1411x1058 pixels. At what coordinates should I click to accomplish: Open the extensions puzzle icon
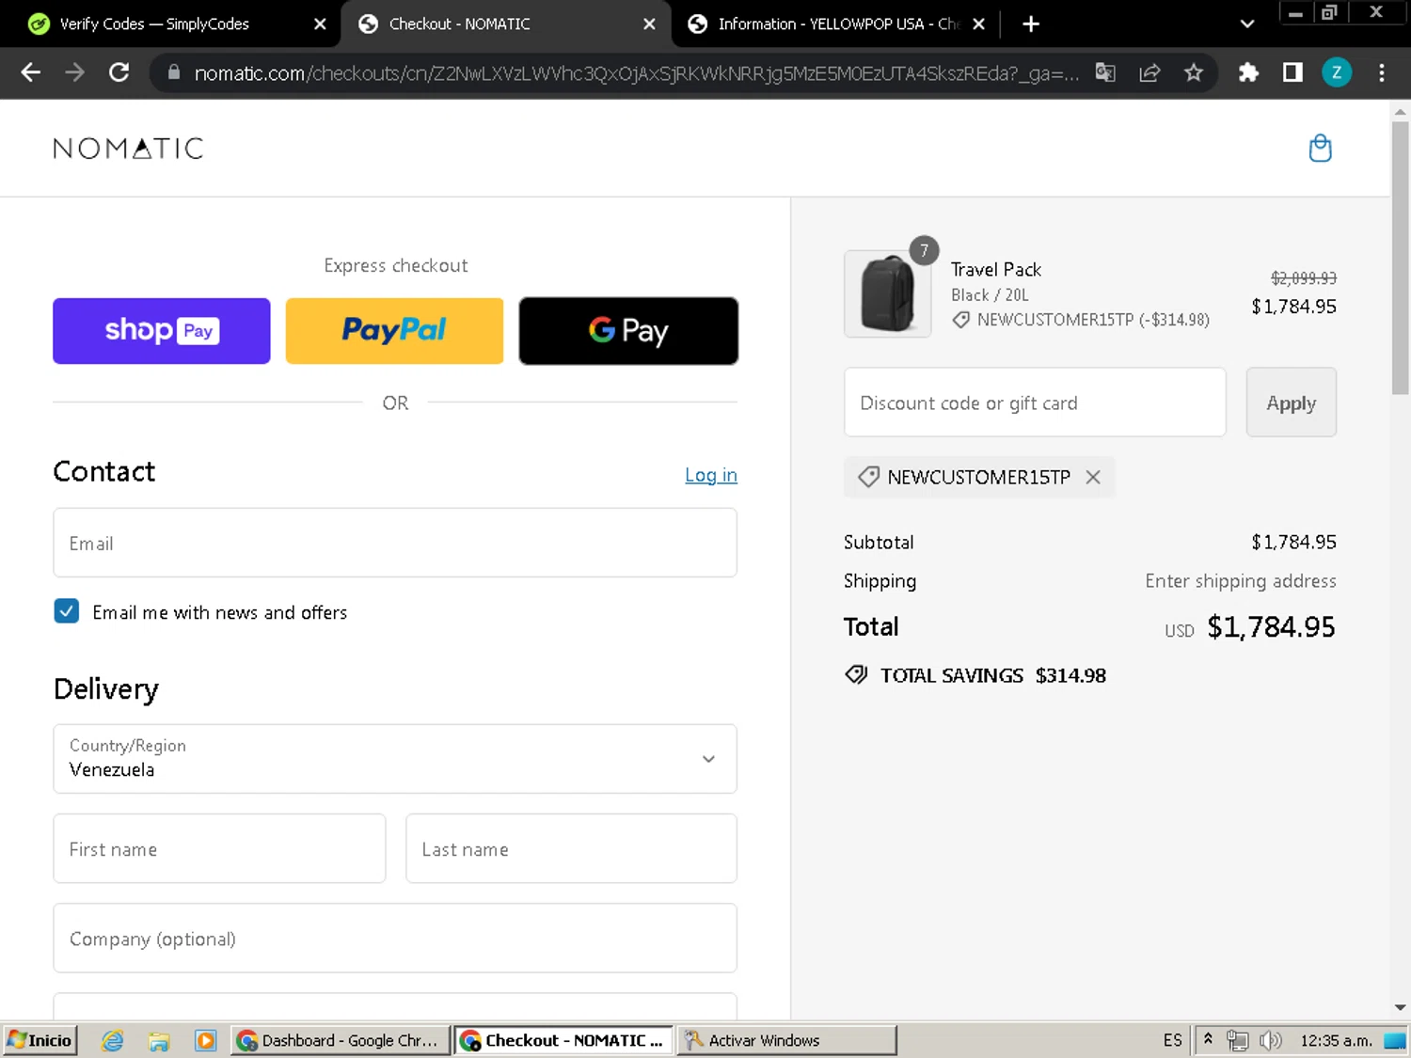tap(1248, 72)
